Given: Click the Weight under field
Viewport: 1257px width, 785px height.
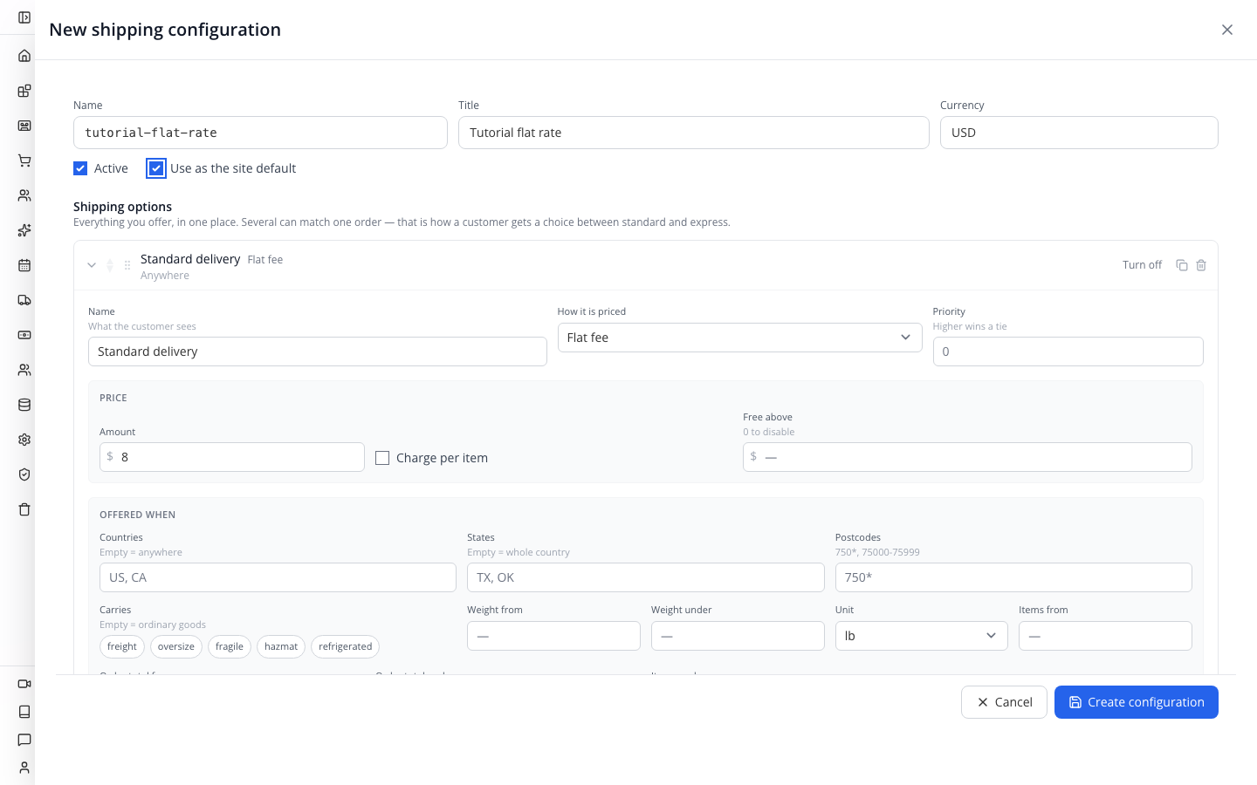Looking at the screenshot, I should [x=738, y=636].
